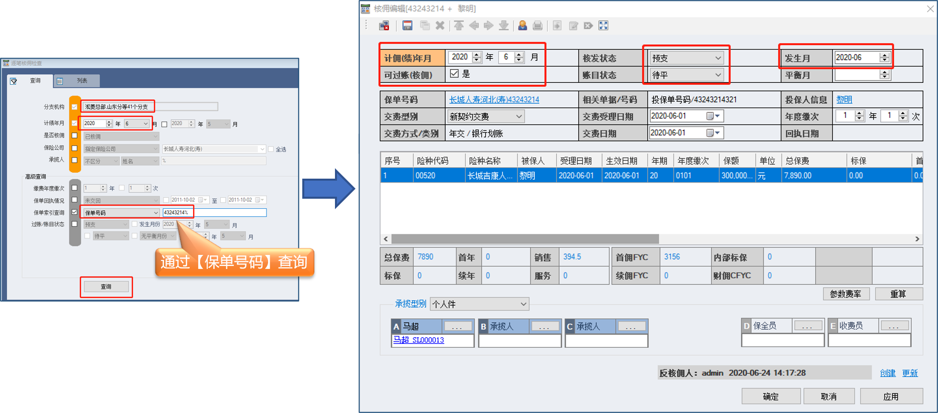Click the delete X toolbar icon
This screenshot has width=938, height=413.
440,26
